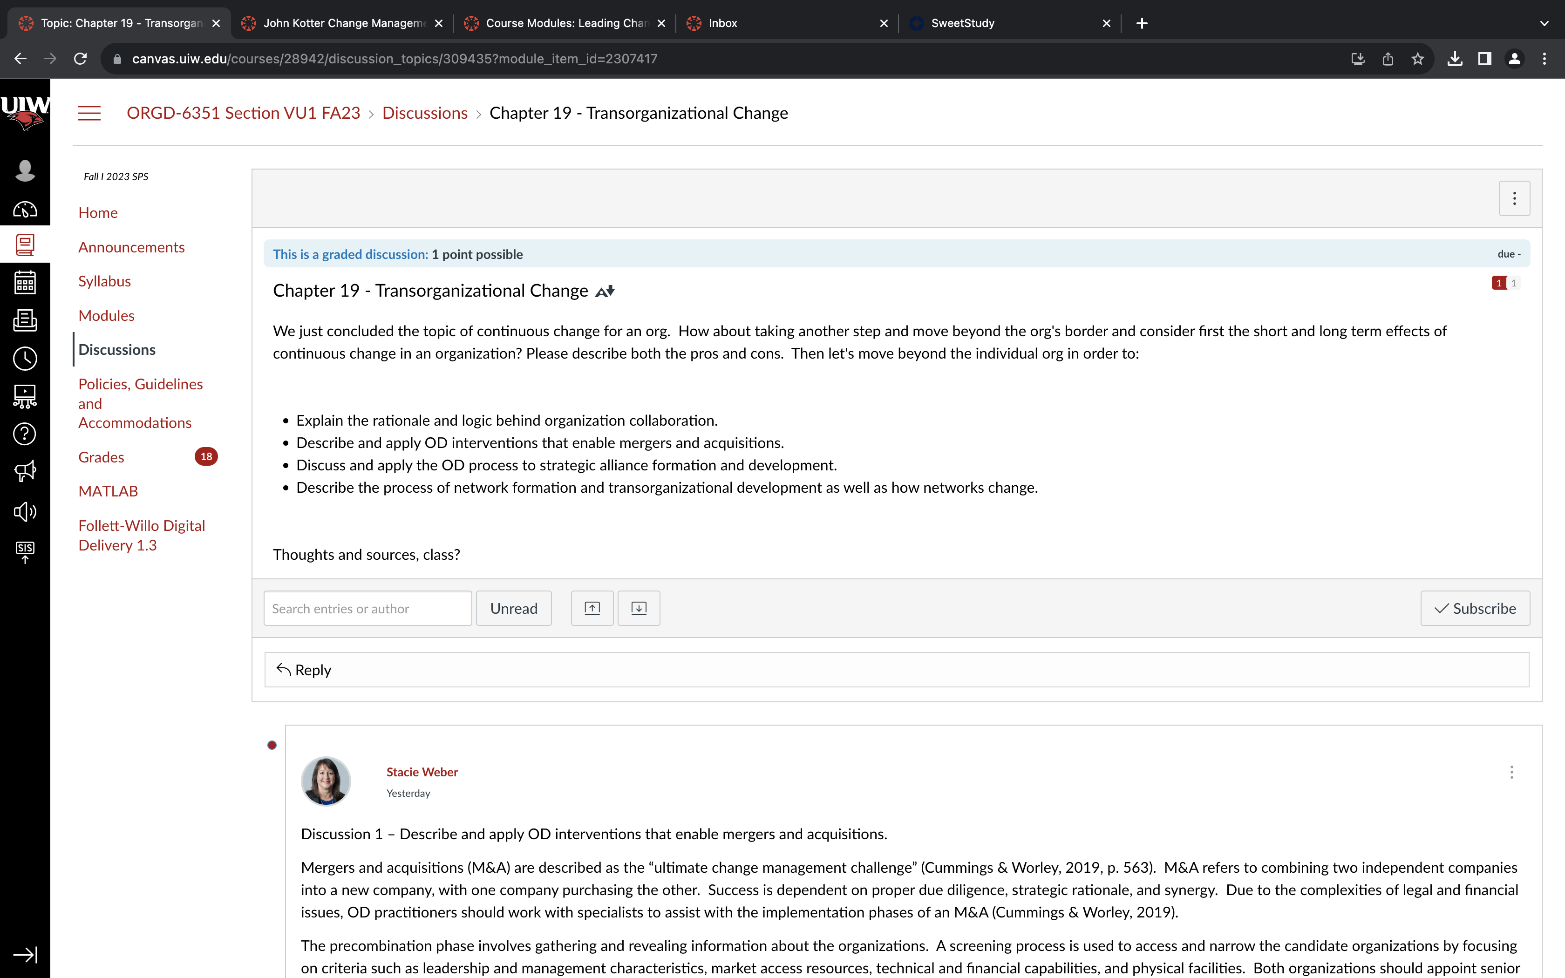Click the share icon in address bar

1388,59
